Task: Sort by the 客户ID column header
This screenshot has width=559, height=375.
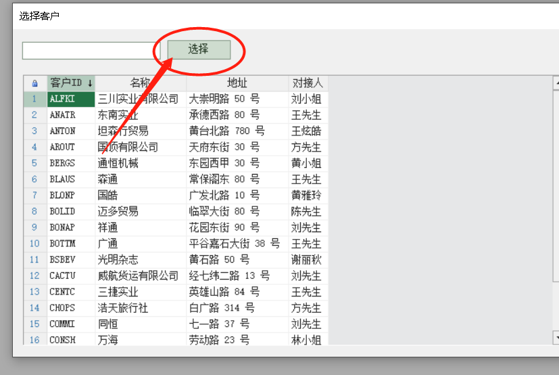Action: coord(71,83)
